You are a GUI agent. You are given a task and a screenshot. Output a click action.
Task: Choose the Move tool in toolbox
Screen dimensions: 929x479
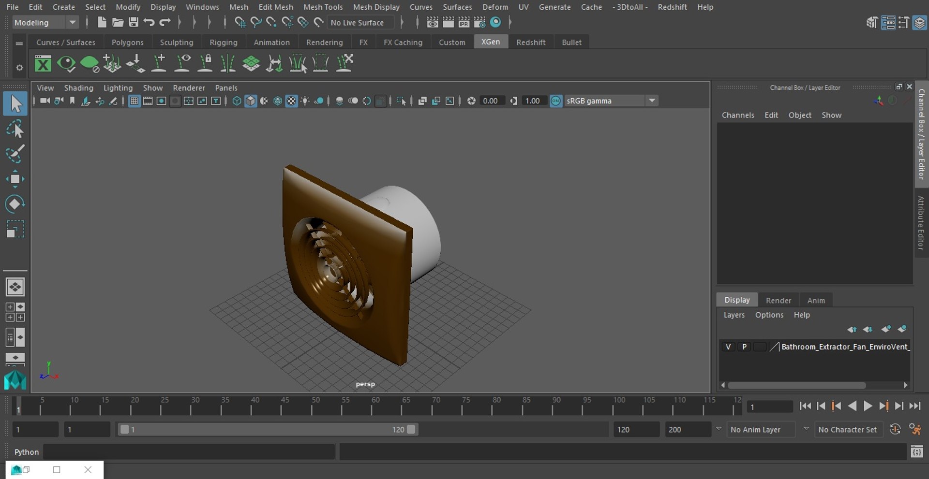15,179
